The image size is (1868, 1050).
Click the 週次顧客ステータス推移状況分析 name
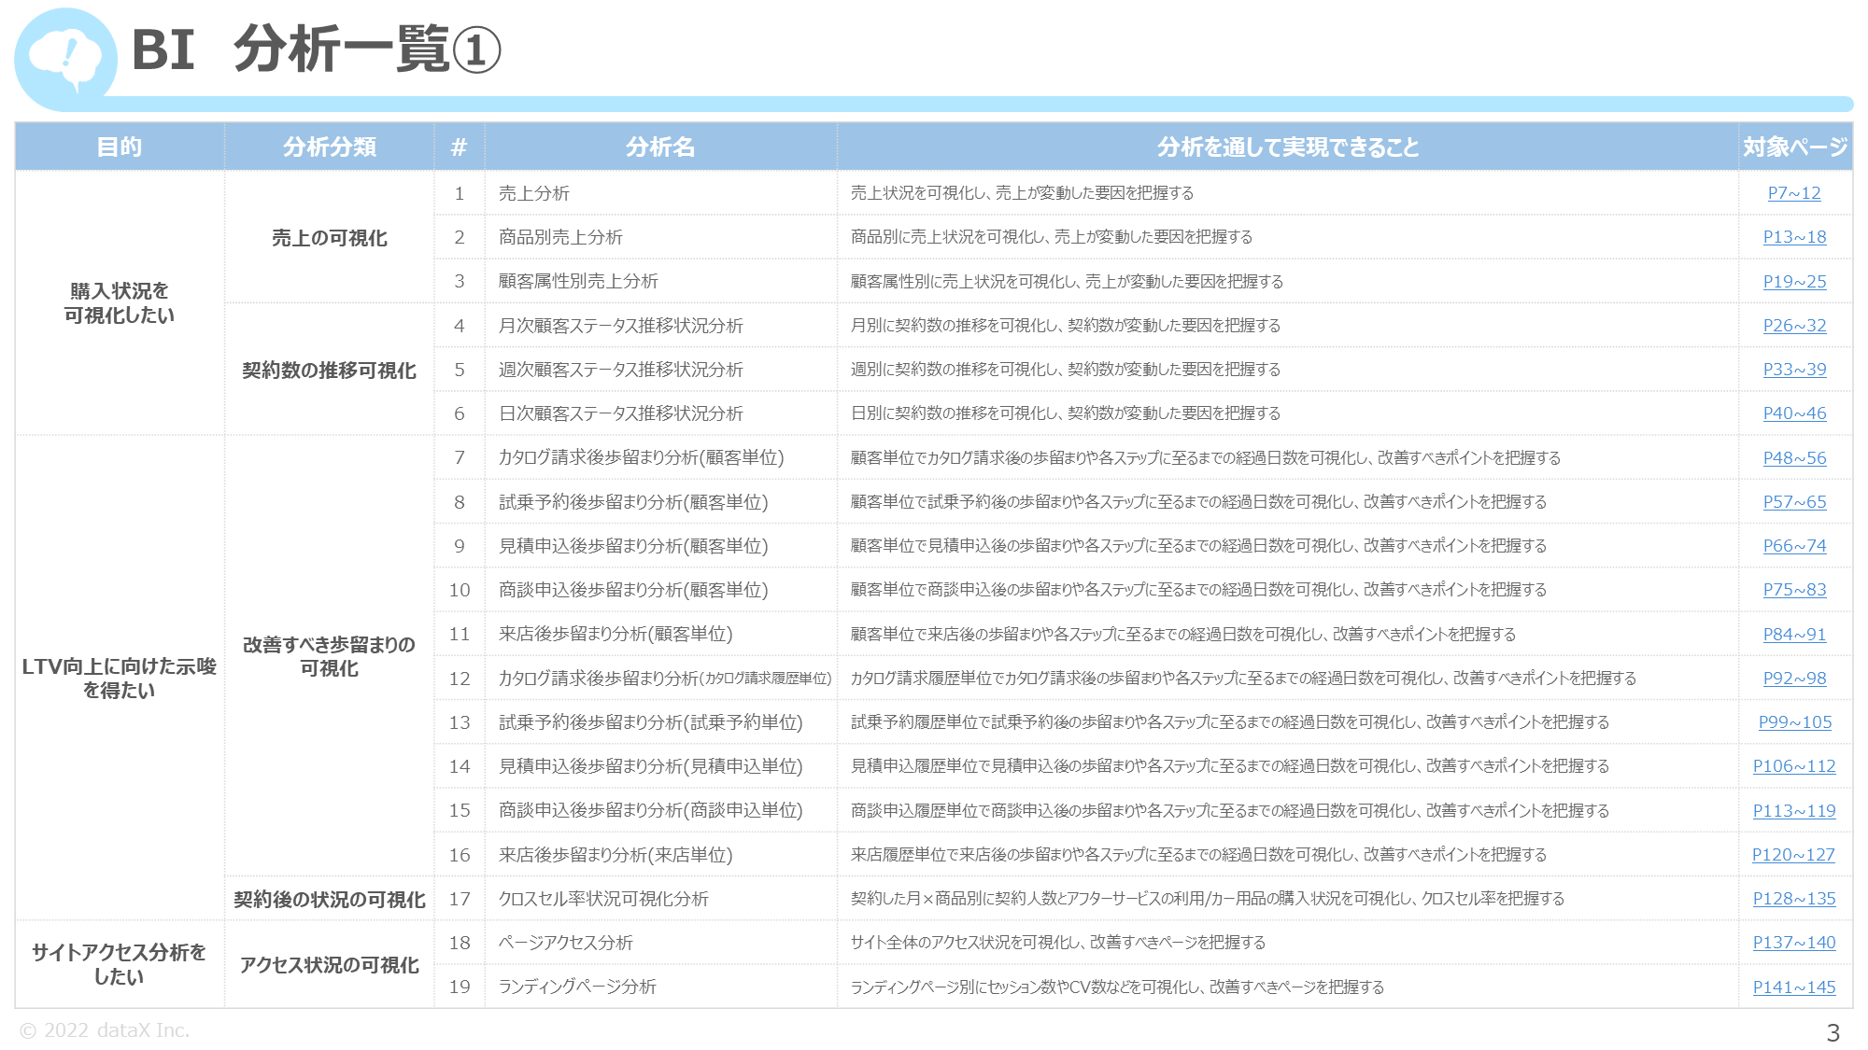point(621,370)
